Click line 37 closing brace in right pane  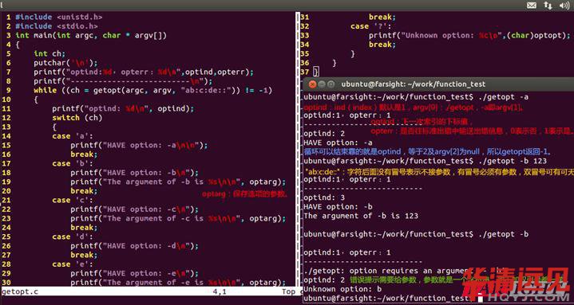[316, 72]
